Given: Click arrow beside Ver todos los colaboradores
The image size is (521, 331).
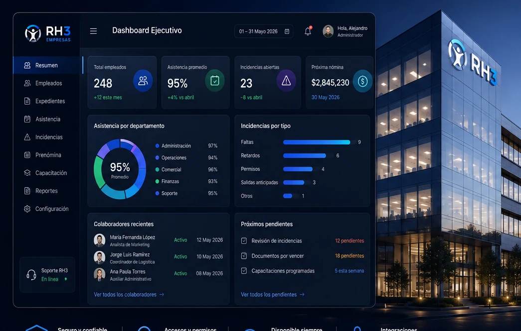Looking at the screenshot, I should click(162, 295).
